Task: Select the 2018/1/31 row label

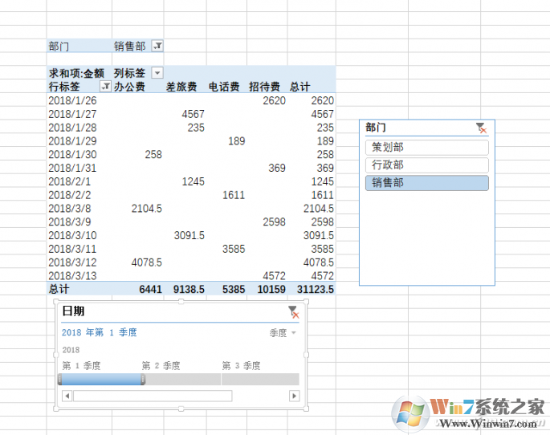Action: coord(72,168)
